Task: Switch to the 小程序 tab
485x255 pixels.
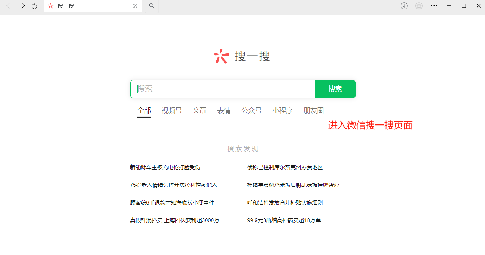Action: pos(283,111)
